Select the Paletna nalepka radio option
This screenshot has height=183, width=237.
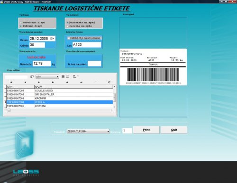[67, 26]
